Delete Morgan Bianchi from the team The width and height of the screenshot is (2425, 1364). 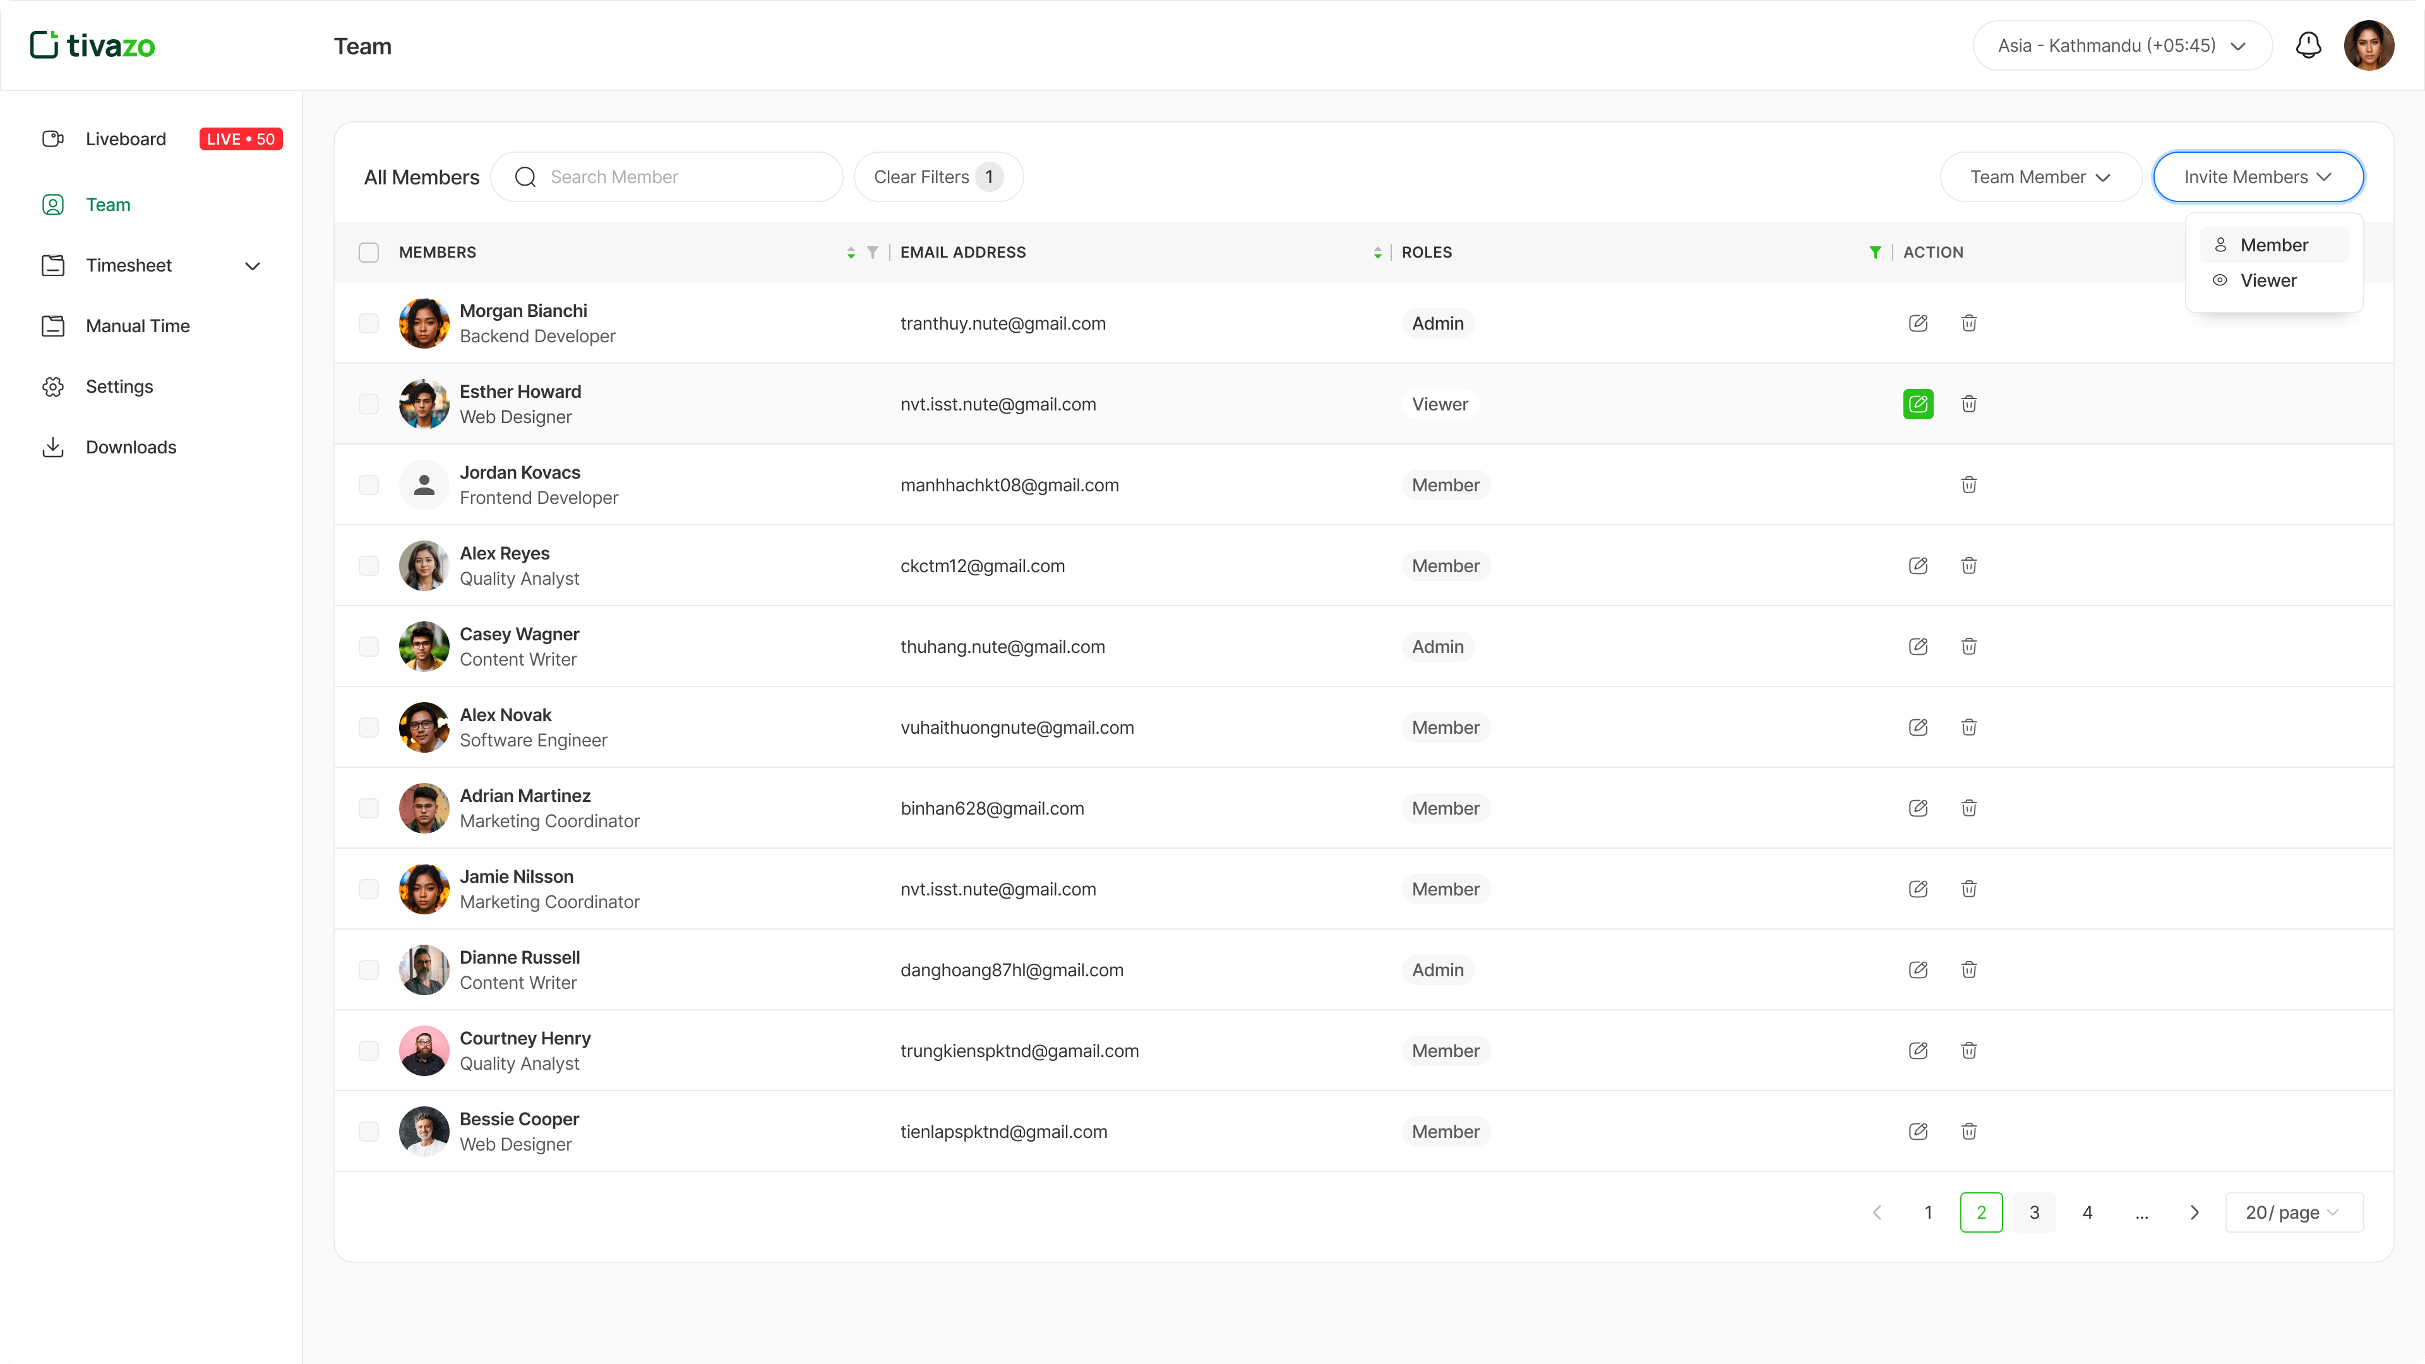tap(1968, 323)
